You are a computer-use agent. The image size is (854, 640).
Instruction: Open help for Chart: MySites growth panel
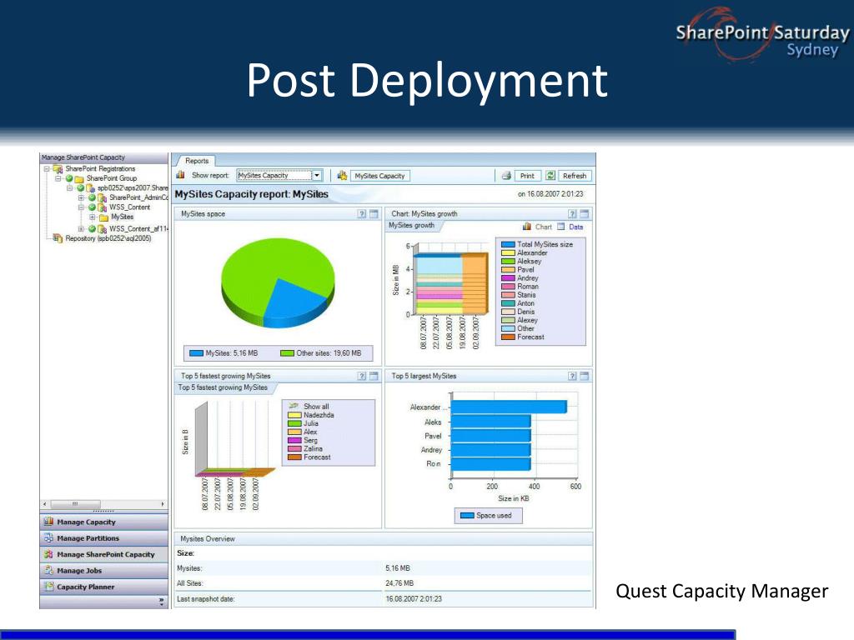572,214
